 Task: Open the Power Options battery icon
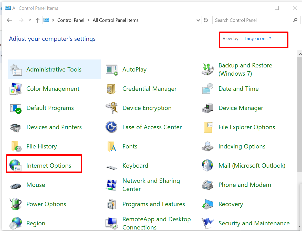[15, 204]
